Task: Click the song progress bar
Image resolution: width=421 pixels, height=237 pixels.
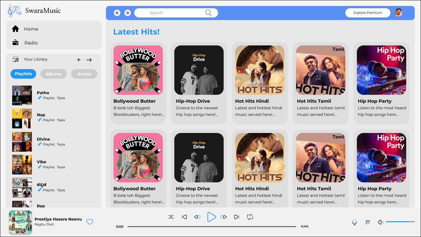Action: [x=212, y=226]
